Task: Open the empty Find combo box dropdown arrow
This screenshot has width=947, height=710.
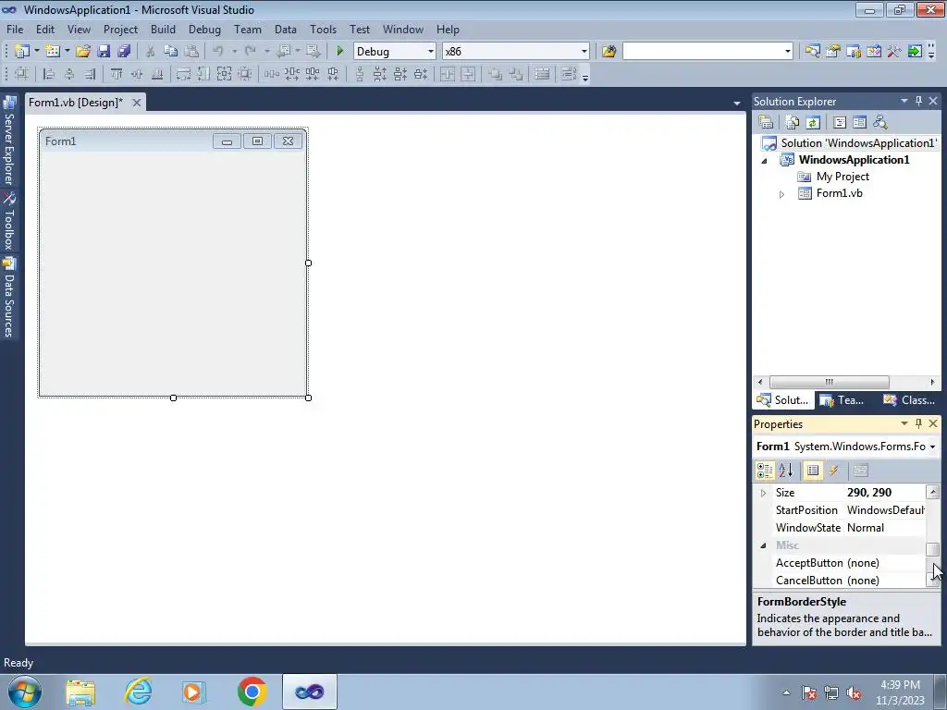Action: pos(788,52)
